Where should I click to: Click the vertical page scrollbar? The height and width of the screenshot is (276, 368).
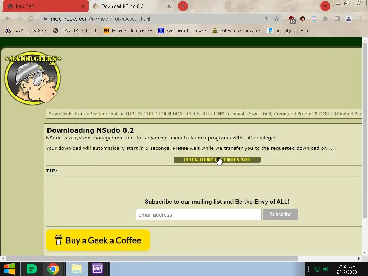365,132
